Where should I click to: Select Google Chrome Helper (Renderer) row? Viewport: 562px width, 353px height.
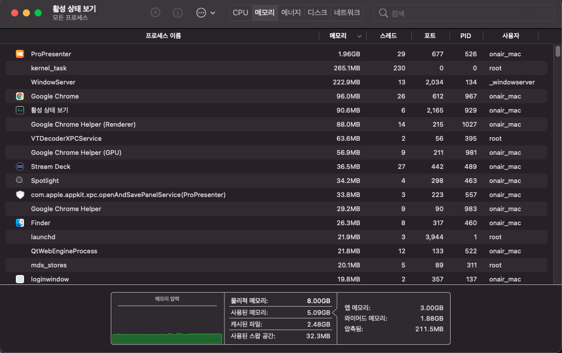[x=276, y=124]
